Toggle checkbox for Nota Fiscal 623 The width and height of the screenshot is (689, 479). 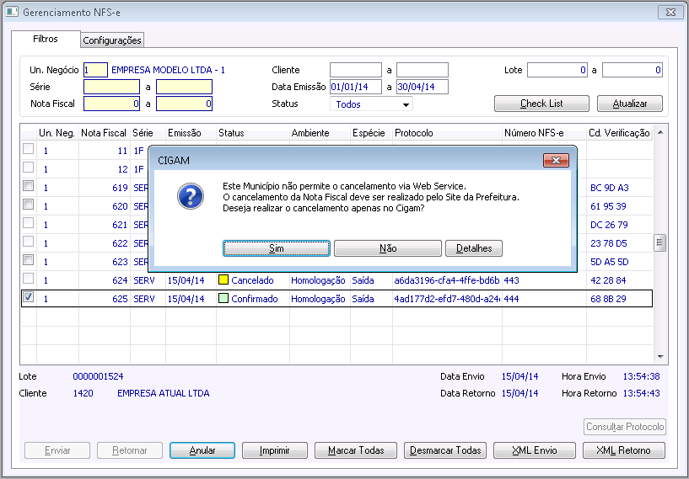(x=28, y=259)
